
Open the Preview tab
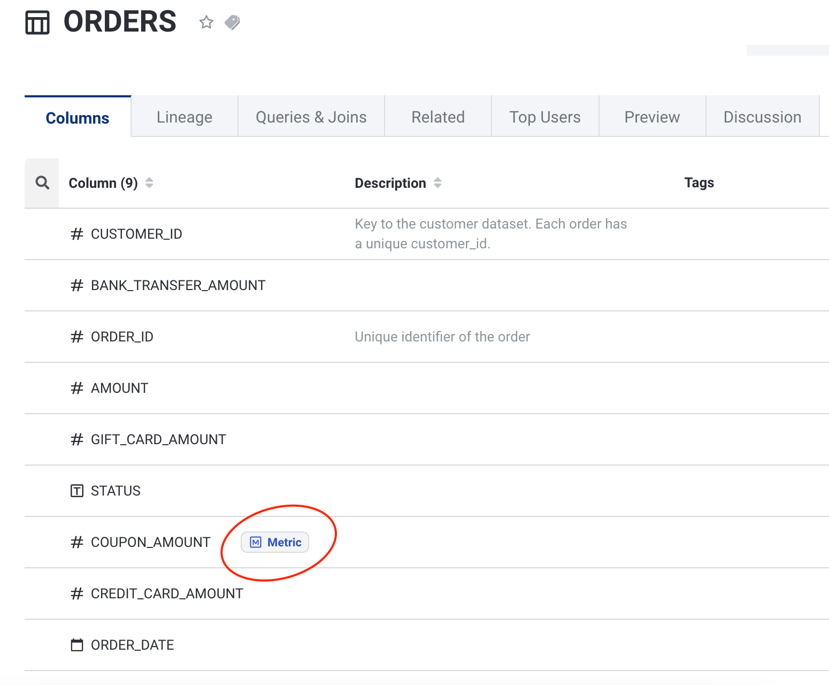click(x=652, y=117)
